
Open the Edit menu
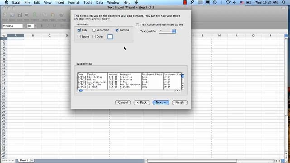(37, 2)
